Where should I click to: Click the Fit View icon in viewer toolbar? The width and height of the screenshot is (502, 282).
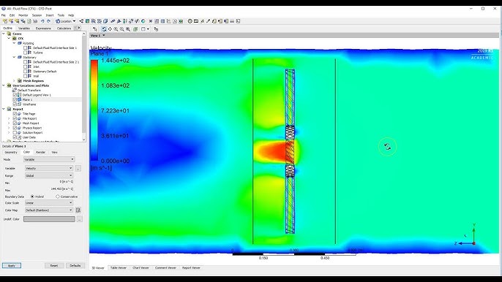(x=135, y=29)
